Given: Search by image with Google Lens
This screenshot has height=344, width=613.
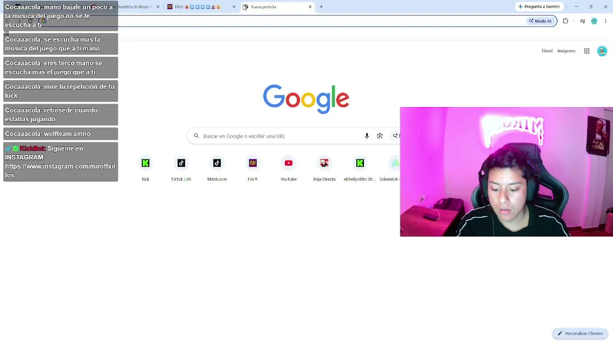Looking at the screenshot, I should click(x=380, y=136).
